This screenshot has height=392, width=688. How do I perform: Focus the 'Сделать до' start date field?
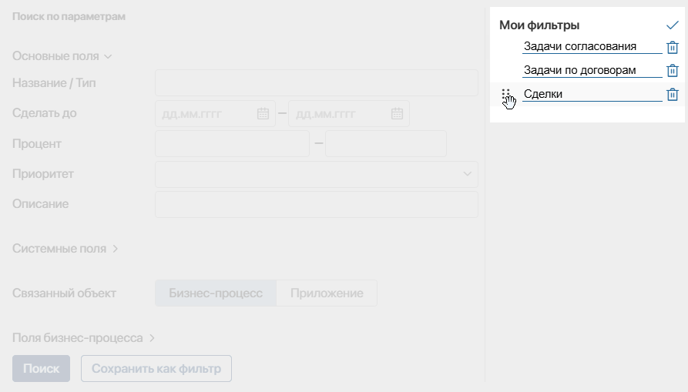click(x=215, y=113)
